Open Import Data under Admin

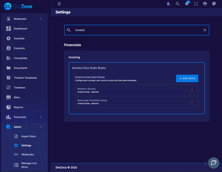28,136
